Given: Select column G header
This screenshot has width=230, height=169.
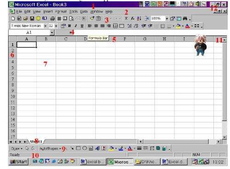Looking at the screenshot, I should [144, 39].
